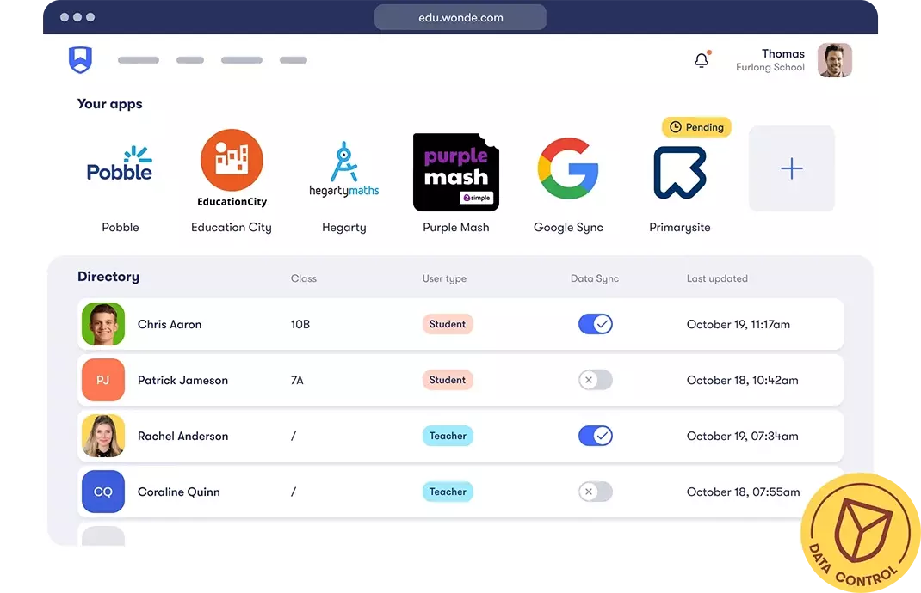Add a new app with plus tile
This screenshot has width=921, height=593.
(x=792, y=168)
